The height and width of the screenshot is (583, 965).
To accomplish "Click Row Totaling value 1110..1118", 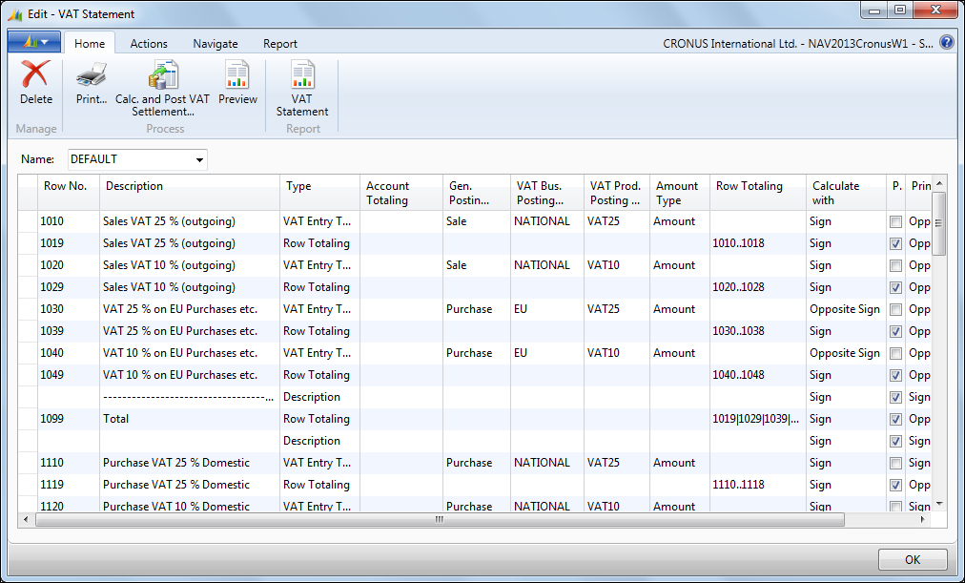I will (x=738, y=485).
